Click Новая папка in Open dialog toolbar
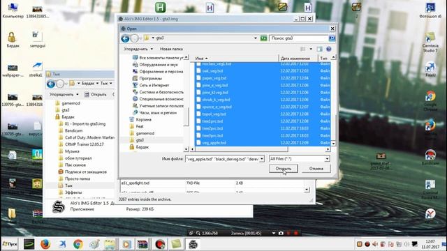Image resolution: width=447 pixels, height=251 pixels. [171, 49]
